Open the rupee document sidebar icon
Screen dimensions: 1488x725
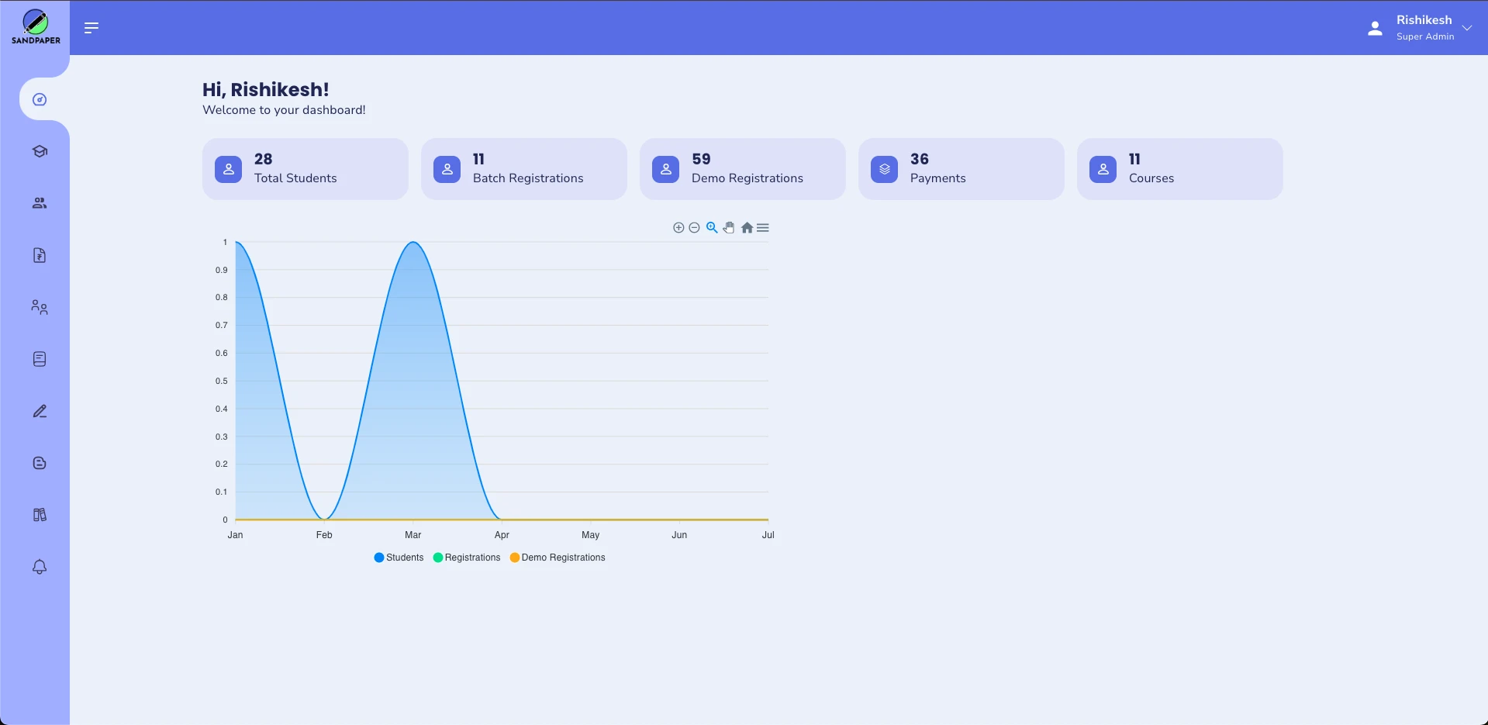40,255
